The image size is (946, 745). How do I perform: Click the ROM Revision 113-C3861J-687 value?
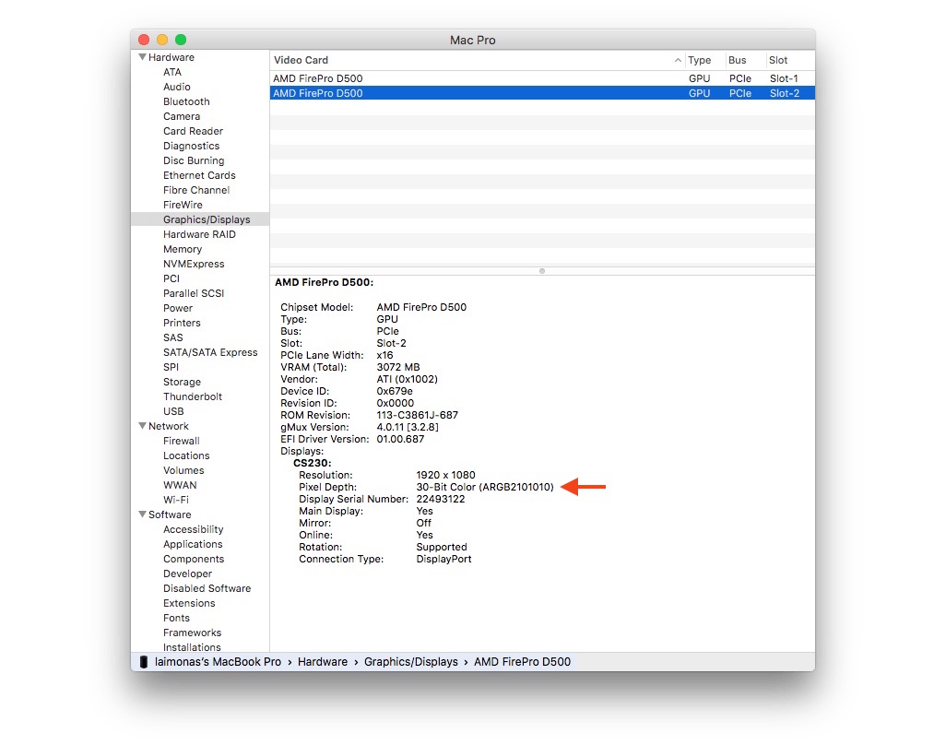tap(417, 415)
